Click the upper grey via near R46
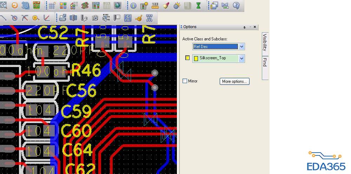Image resolution: width=351 pixels, height=174 pixels. 155,73
